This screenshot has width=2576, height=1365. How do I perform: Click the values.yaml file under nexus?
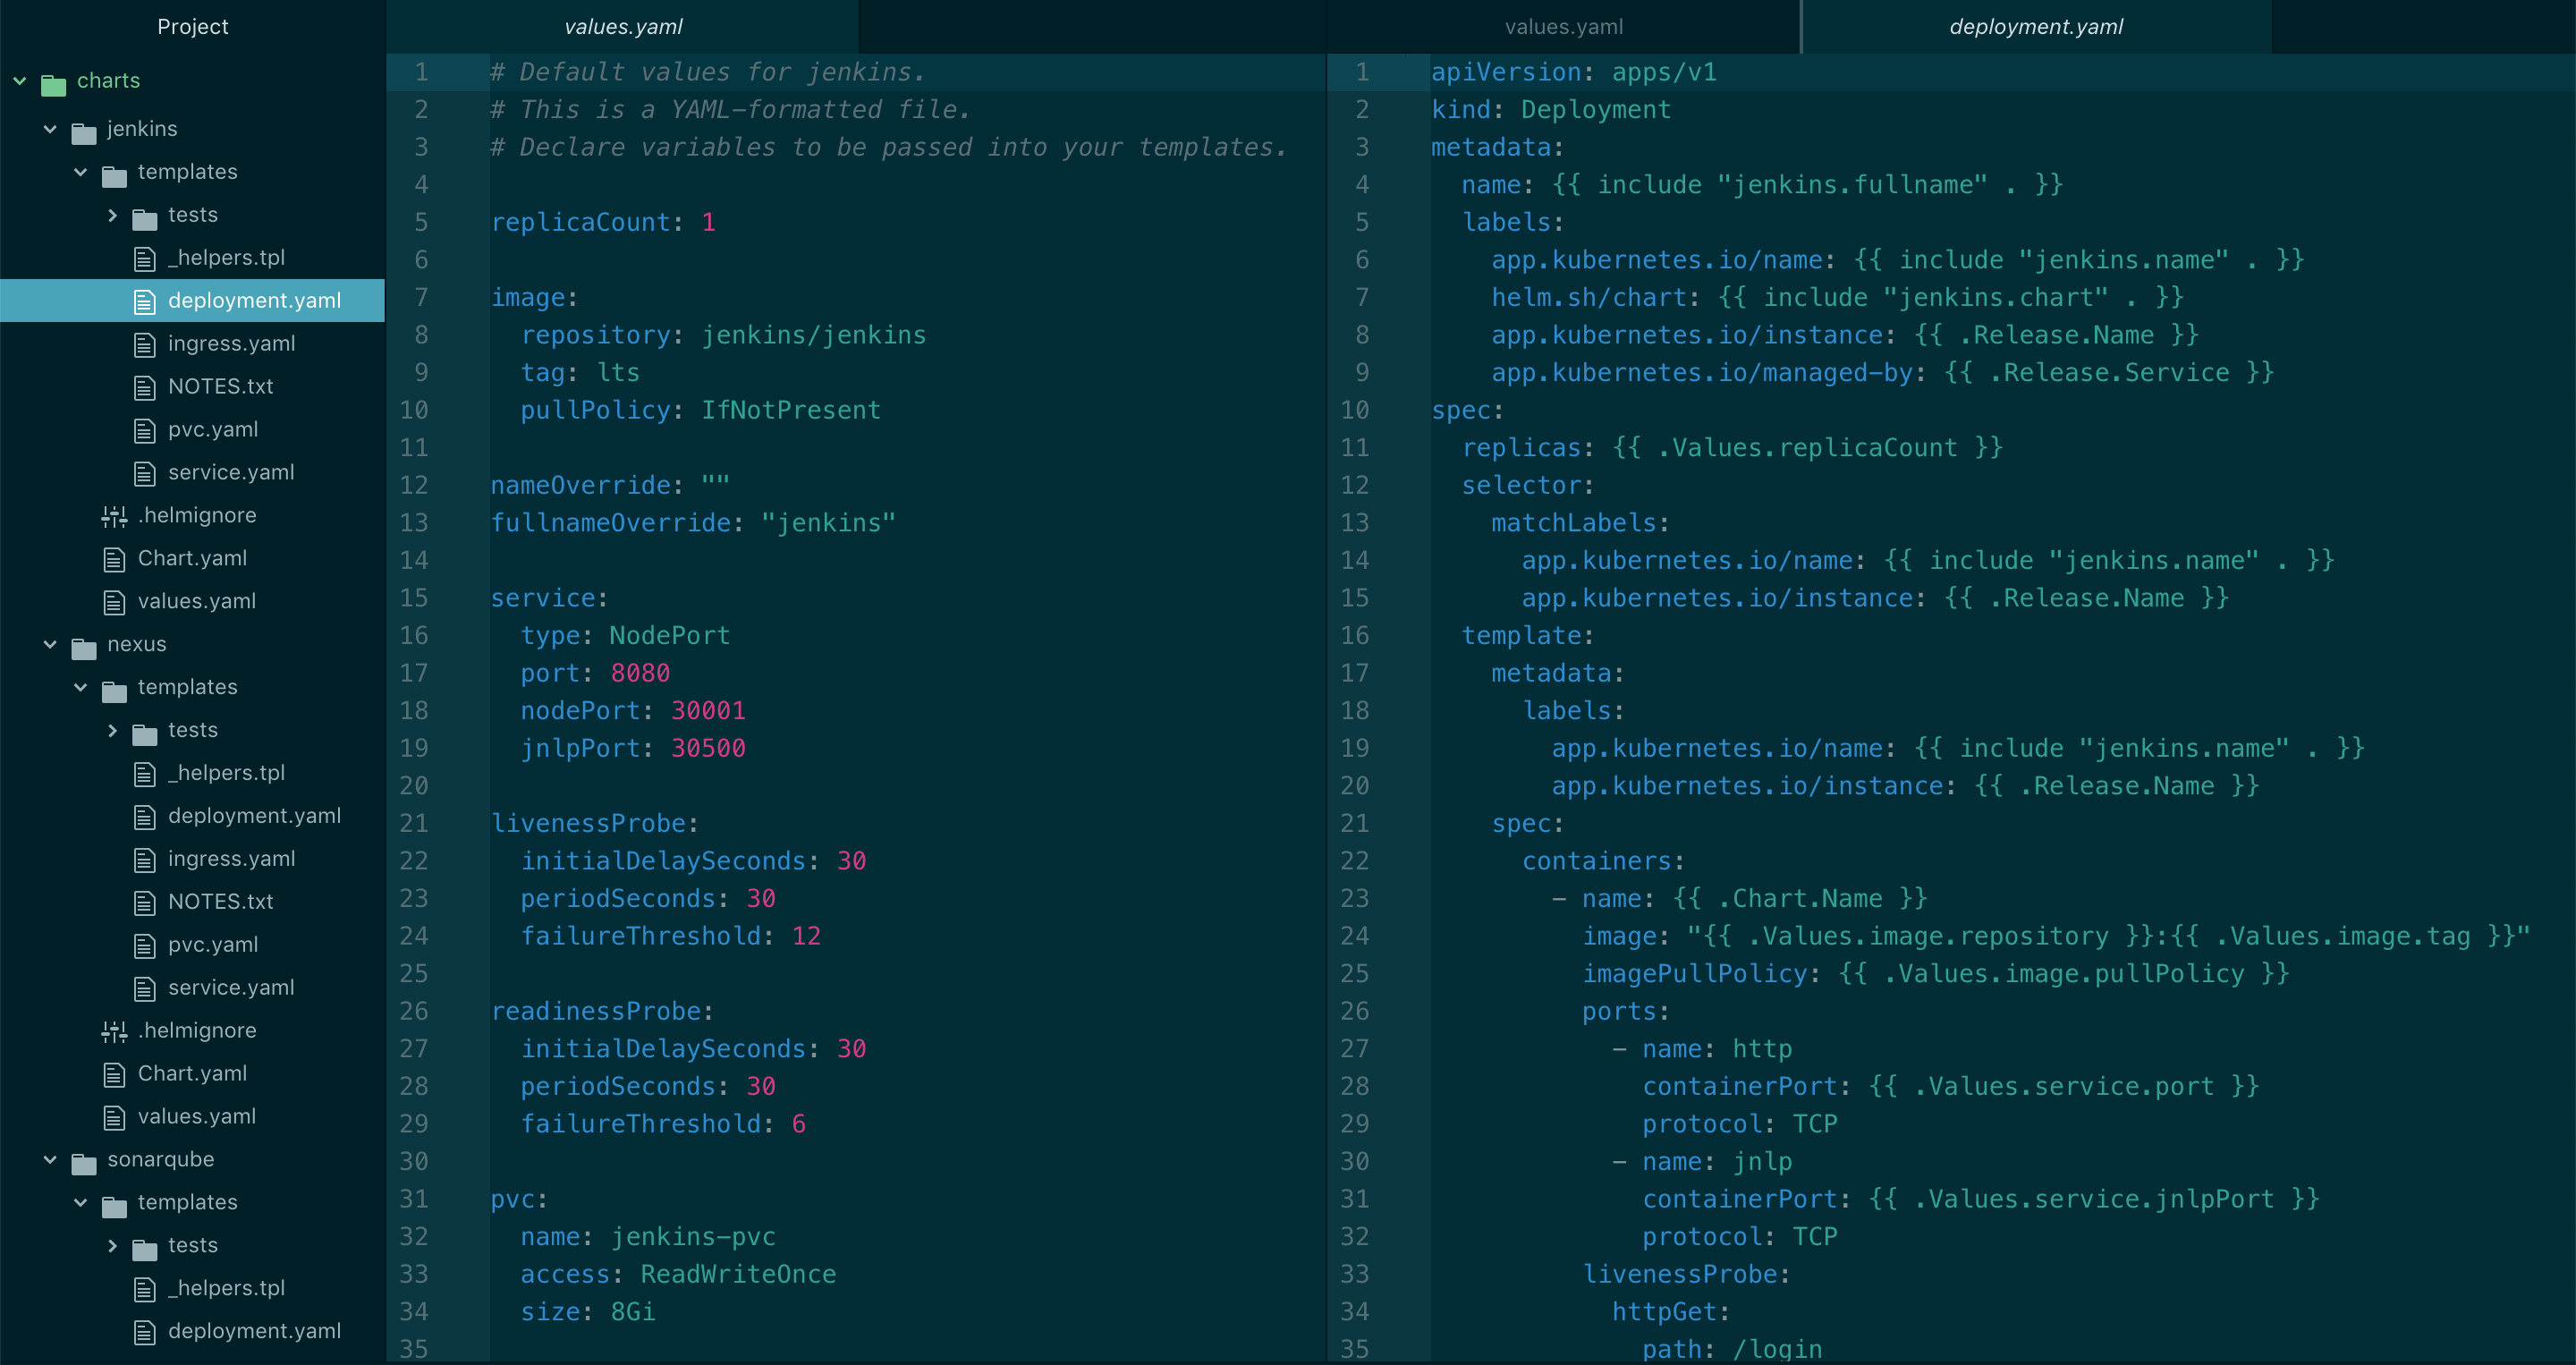click(196, 1116)
